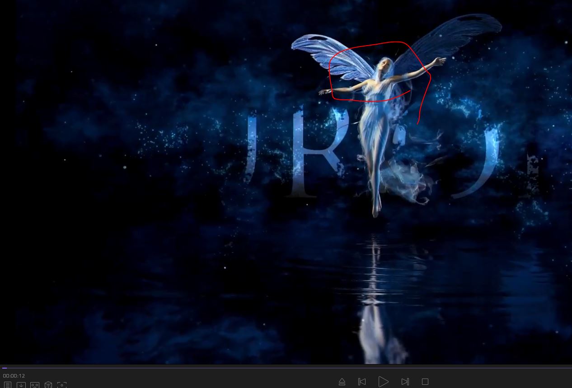Click the download arrow icon
The height and width of the screenshot is (388, 572).
click(21, 385)
